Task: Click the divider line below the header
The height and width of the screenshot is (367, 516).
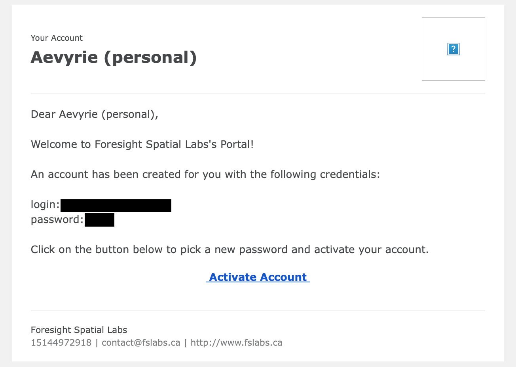Action: coord(258,94)
